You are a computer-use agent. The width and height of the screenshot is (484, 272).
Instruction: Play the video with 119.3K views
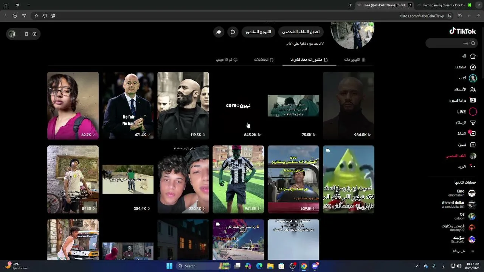(x=183, y=105)
